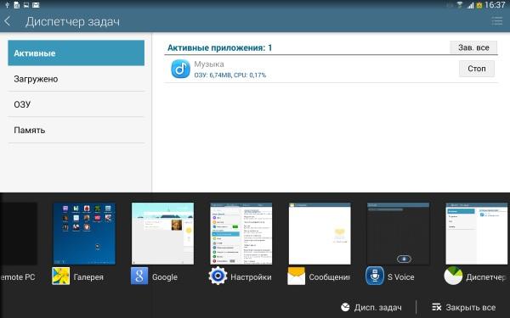This screenshot has width=510, height=318.
Task: Tap the Google search icon
Action: coord(139,276)
